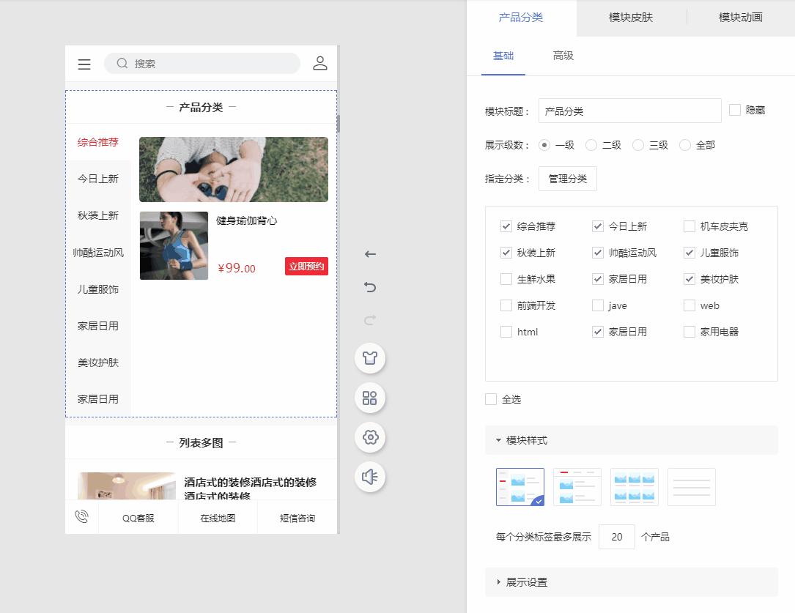795x613 pixels.
Task: Select the 二级 display level radio
Action: [591, 145]
